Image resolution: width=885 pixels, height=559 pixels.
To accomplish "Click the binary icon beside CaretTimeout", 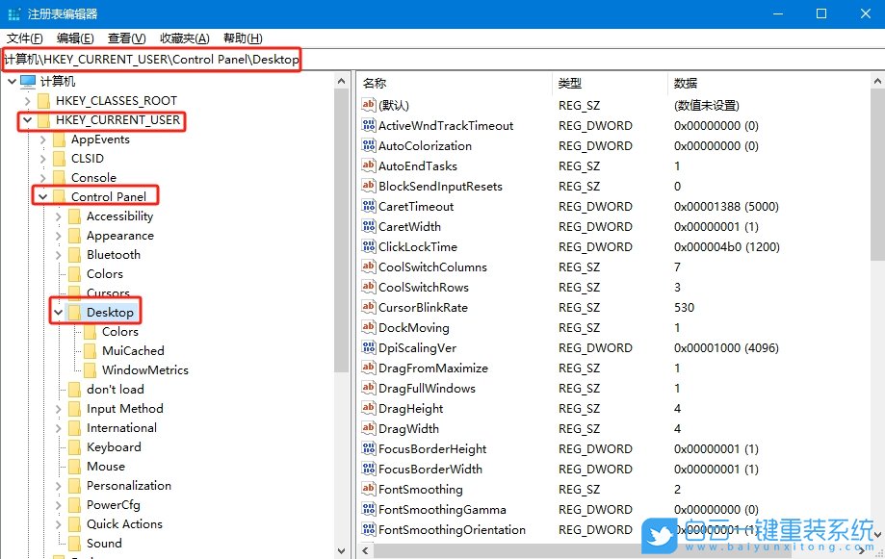I will [x=369, y=206].
